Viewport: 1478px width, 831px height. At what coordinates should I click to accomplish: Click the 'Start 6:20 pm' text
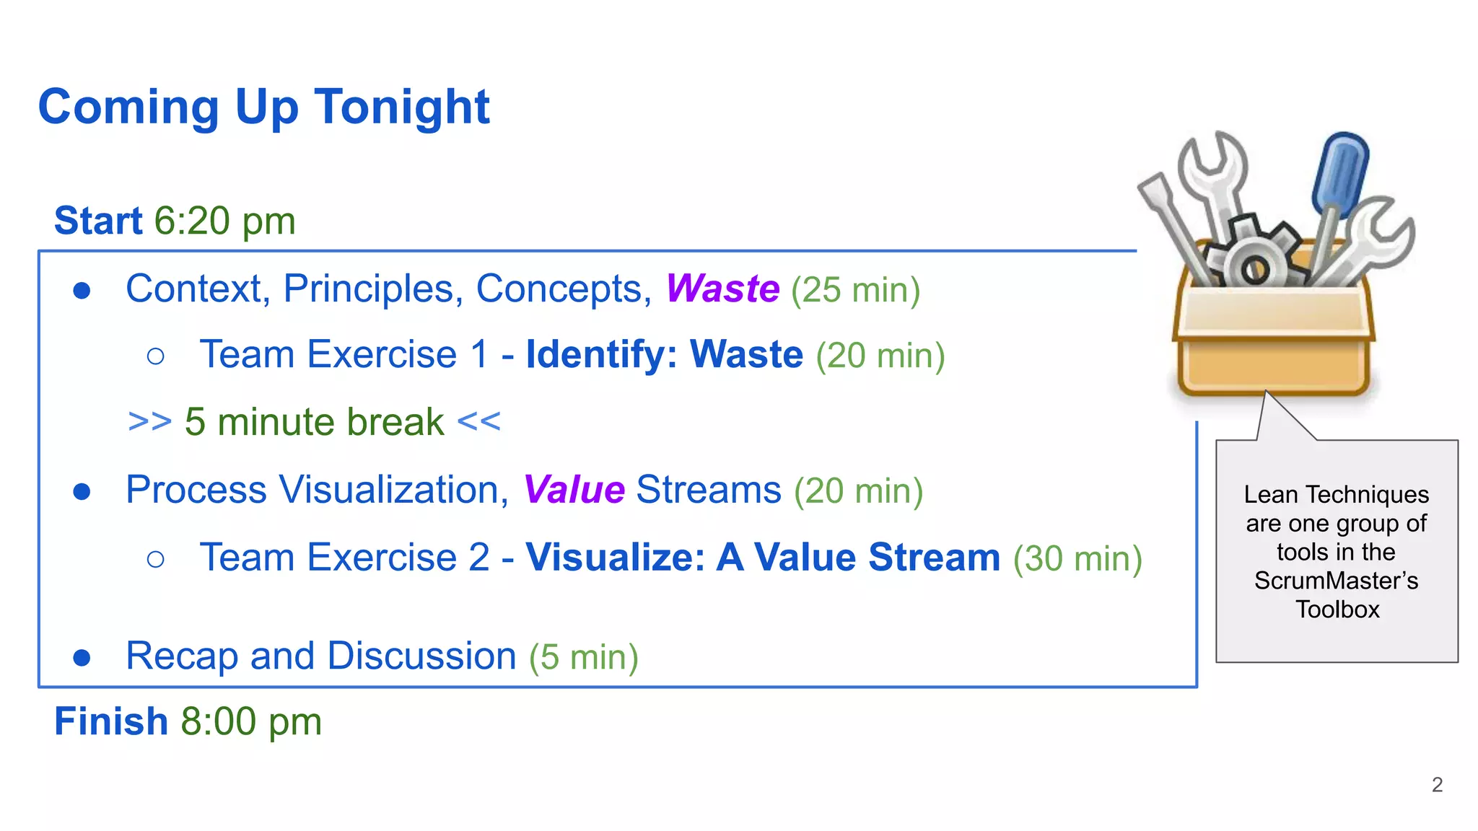coord(175,221)
